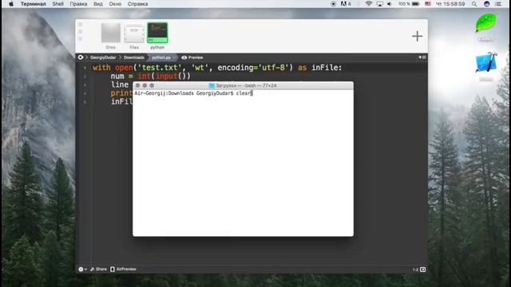Click the Terminal title bar folder icon
Screen dimensions: 511x287
(212, 85)
